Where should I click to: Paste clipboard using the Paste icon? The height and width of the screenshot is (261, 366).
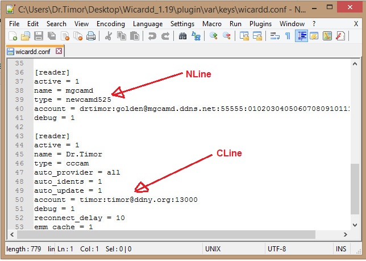tap(135, 36)
